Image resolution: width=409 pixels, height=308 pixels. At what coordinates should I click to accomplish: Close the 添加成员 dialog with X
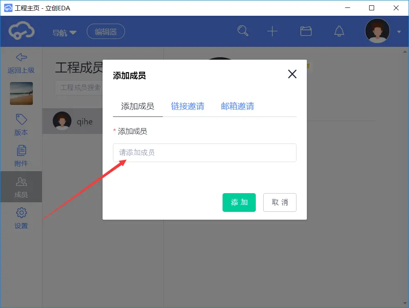[292, 74]
